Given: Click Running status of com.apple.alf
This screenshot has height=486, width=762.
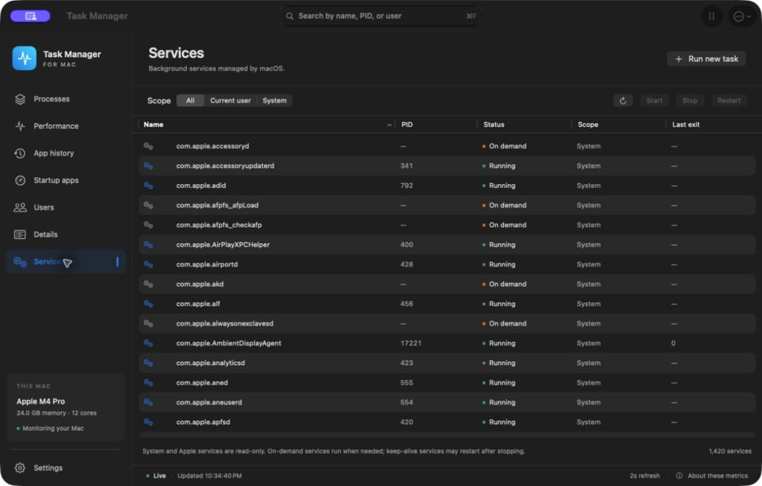Looking at the screenshot, I should pos(498,304).
